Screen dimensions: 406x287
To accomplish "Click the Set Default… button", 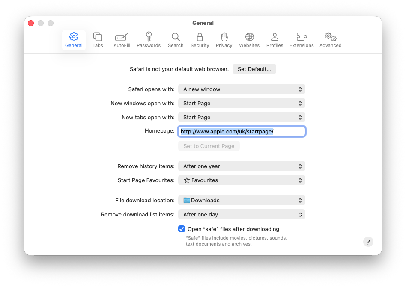I will coord(254,69).
